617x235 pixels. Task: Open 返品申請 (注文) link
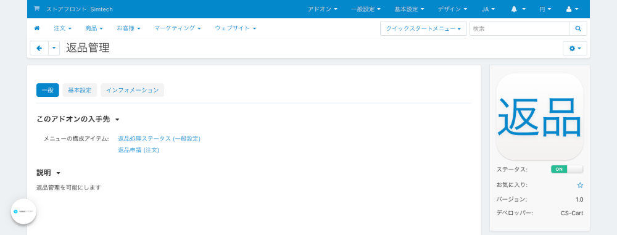pos(138,150)
